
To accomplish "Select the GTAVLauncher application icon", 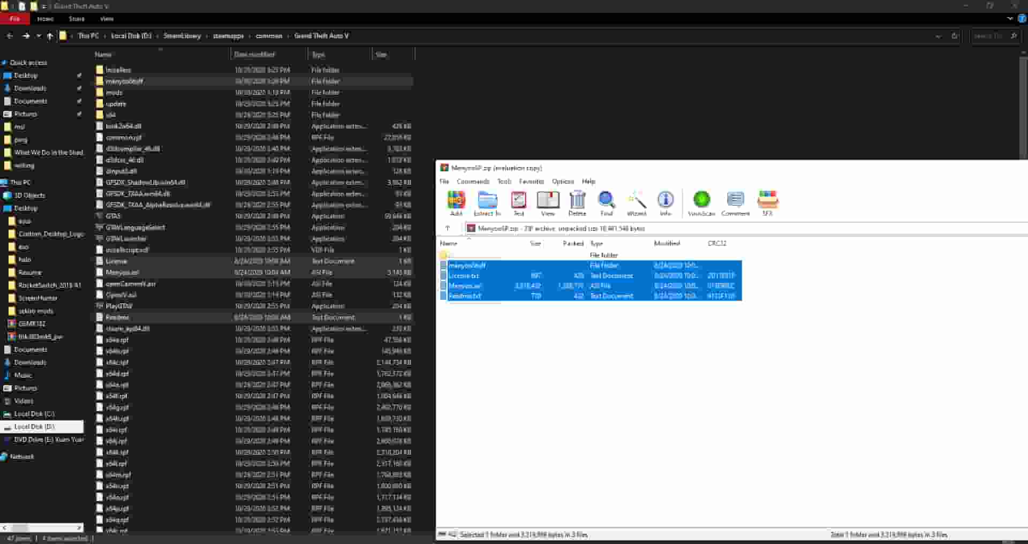I will (100, 239).
